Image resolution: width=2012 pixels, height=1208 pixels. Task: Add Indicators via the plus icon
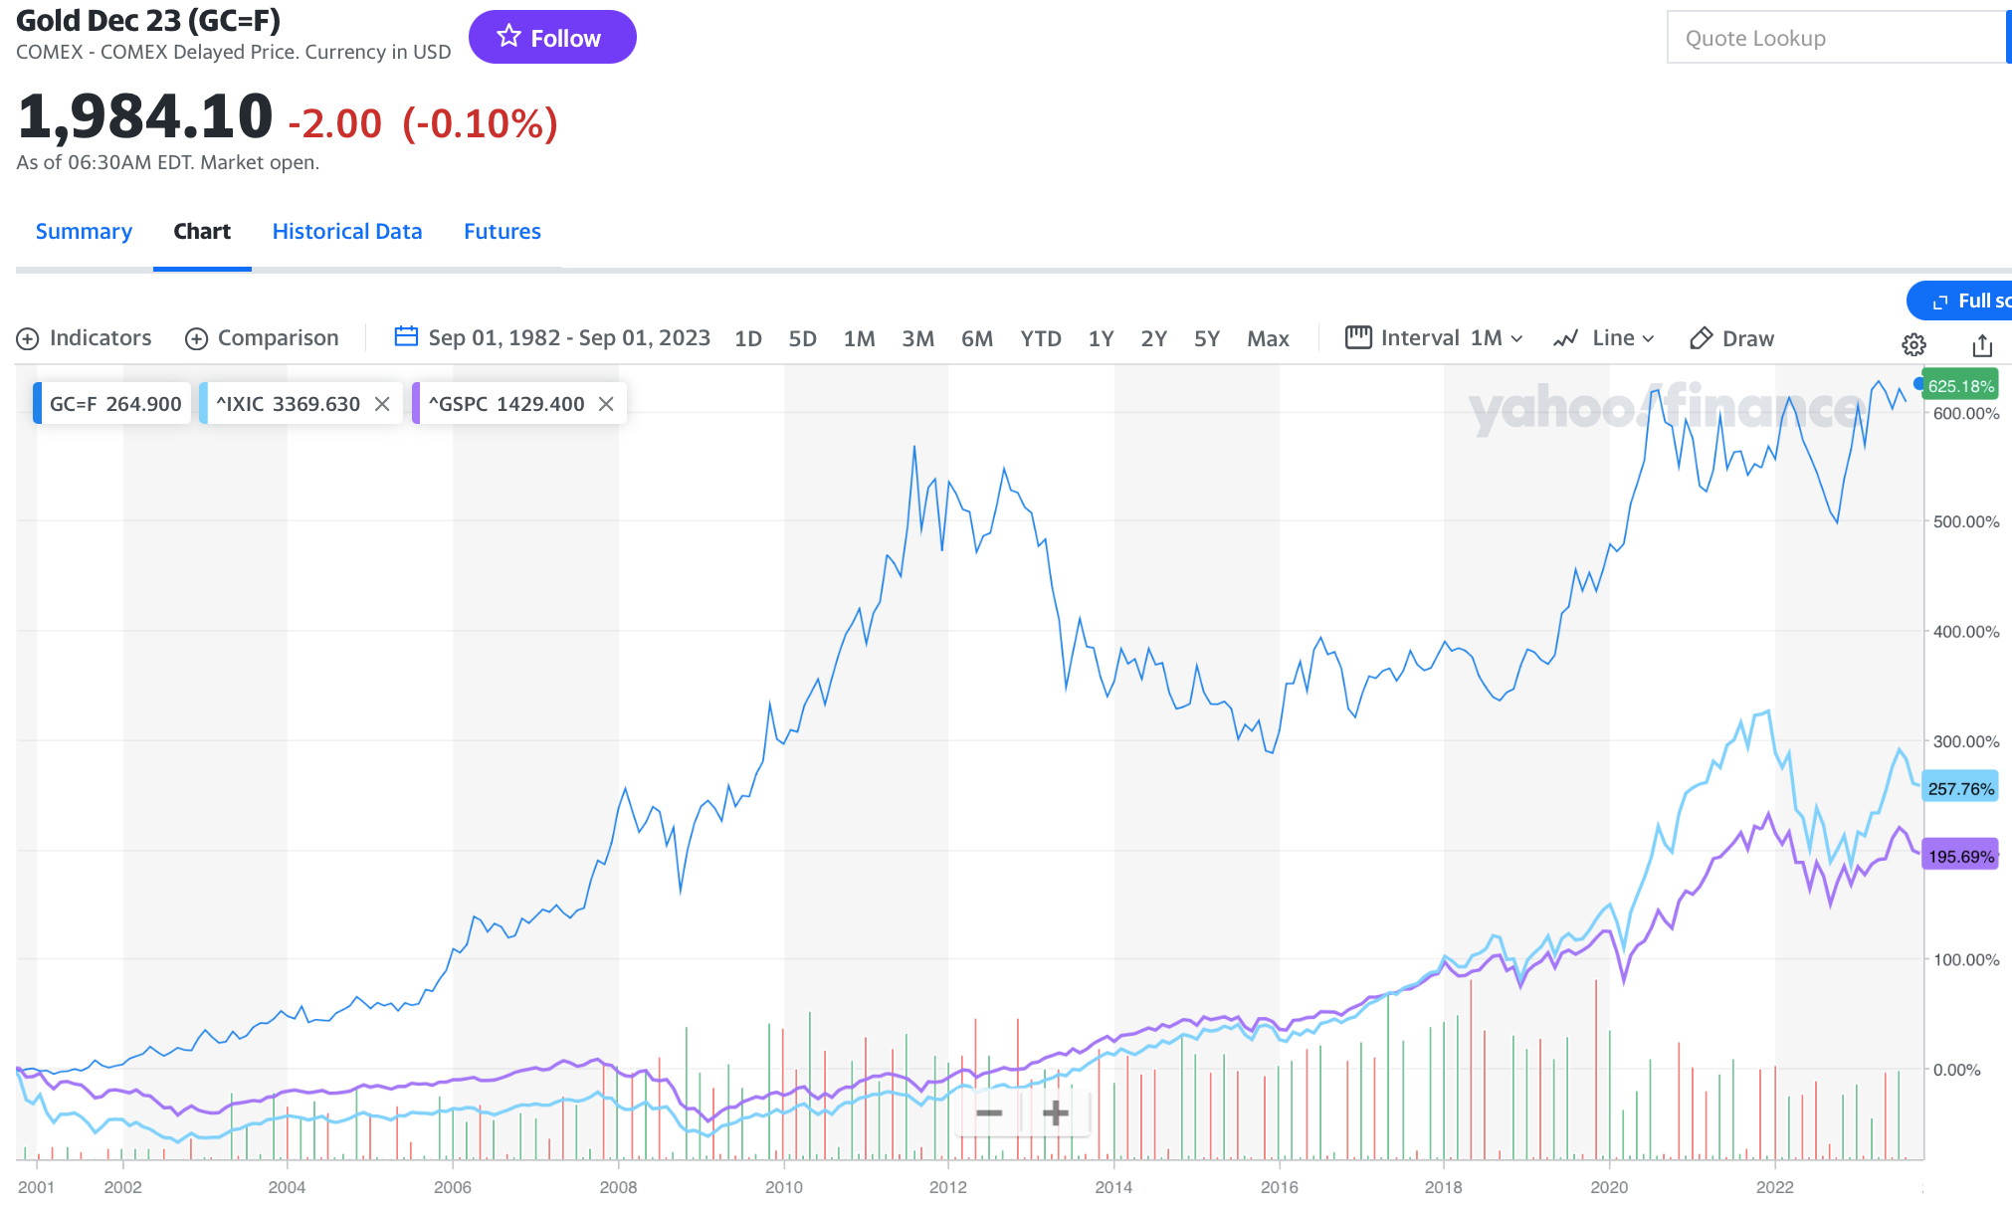[x=28, y=338]
